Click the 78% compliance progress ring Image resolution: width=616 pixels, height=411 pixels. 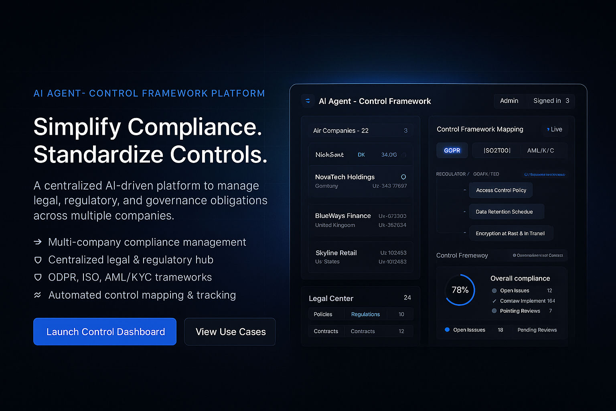coord(460,290)
